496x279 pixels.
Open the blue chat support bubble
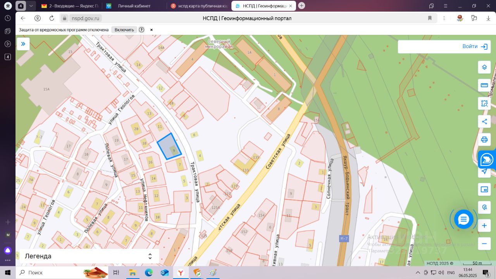click(x=463, y=220)
